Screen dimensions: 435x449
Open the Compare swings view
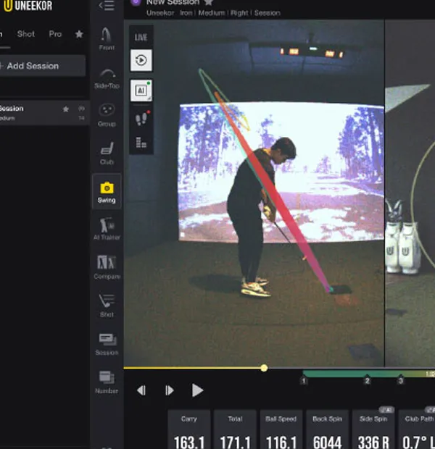point(107,266)
